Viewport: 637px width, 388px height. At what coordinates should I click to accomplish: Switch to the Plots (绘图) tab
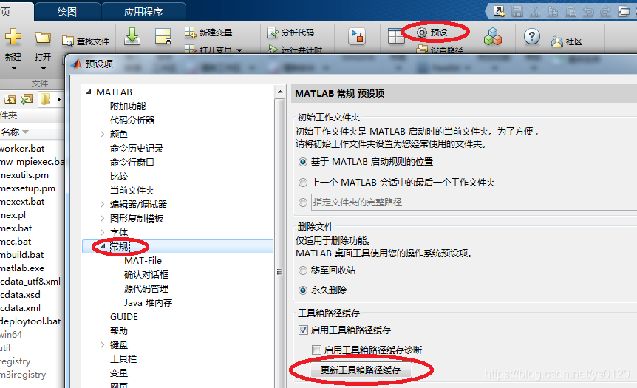(x=67, y=12)
